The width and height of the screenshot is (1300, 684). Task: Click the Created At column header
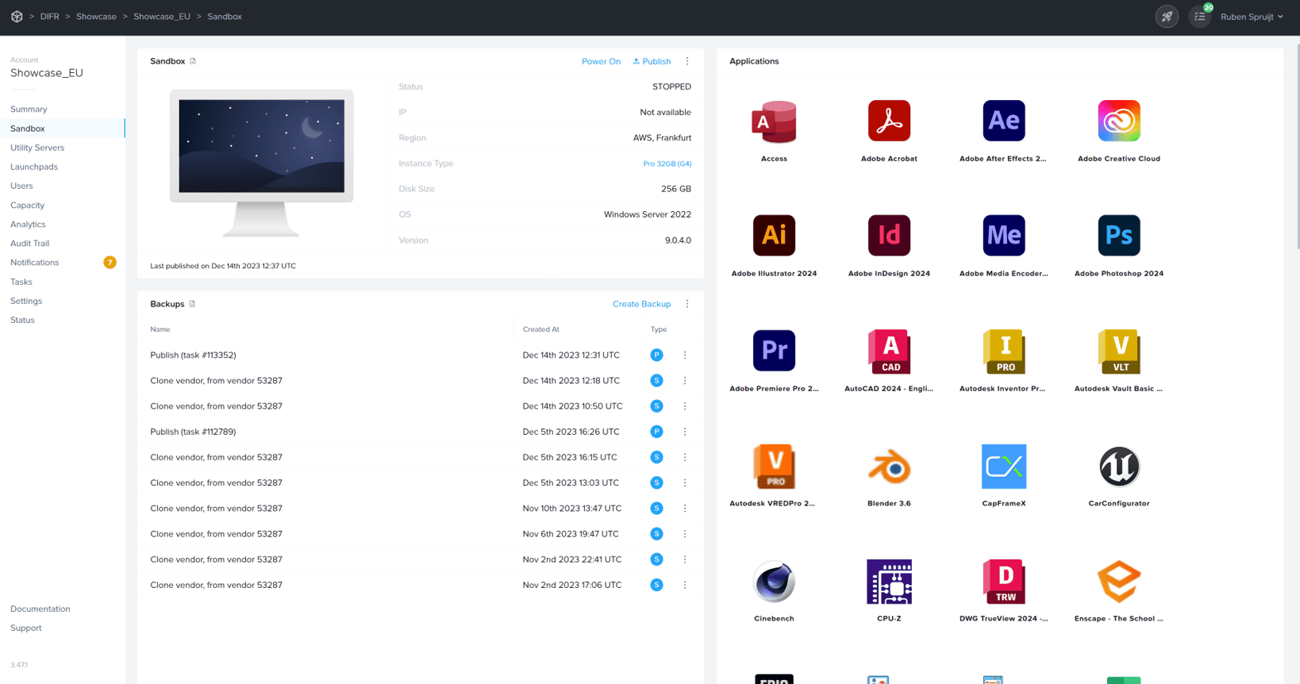point(540,329)
